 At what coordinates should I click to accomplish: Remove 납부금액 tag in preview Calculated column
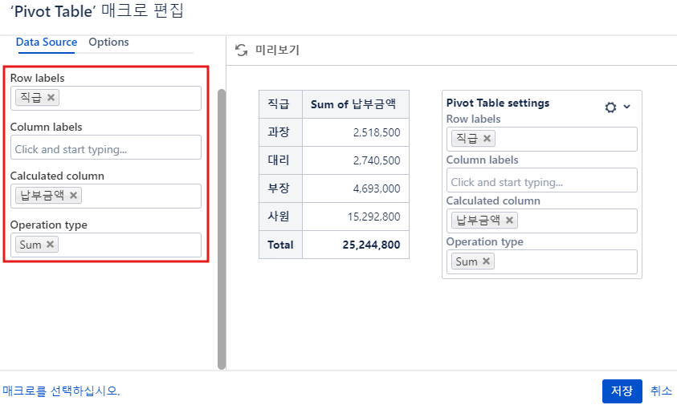[x=510, y=221]
